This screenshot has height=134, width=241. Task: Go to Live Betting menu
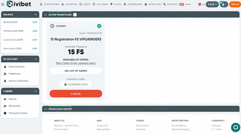pos(71,4)
